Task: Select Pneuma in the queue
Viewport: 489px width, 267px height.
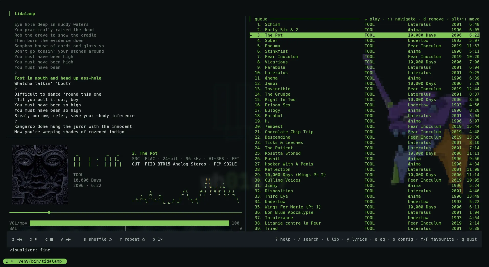Action: coord(365,46)
